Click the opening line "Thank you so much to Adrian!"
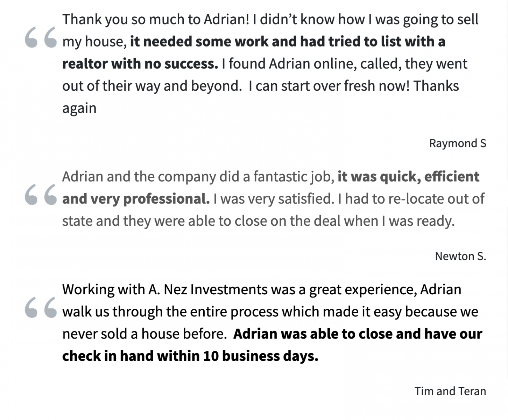Viewport: 508px width, 420px height. point(156,19)
